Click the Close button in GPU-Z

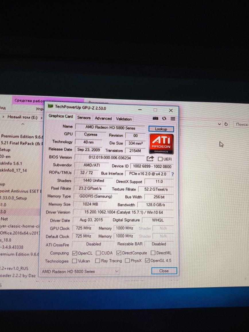coord(164,271)
